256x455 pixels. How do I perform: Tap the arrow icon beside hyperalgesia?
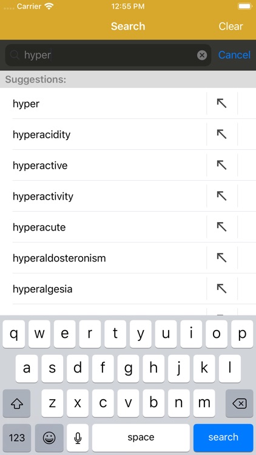222,288
